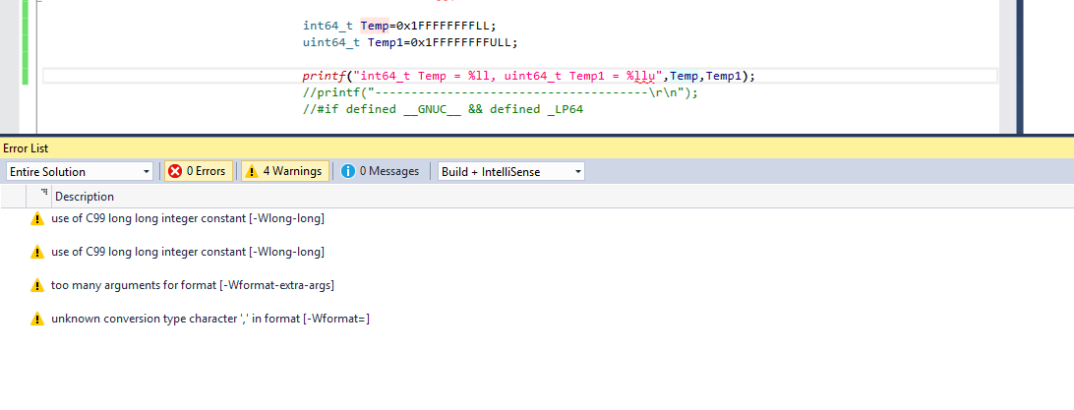Toggle the 0 Errors filter
The width and height of the screenshot is (1074, 410).
(x=197, y=171)
